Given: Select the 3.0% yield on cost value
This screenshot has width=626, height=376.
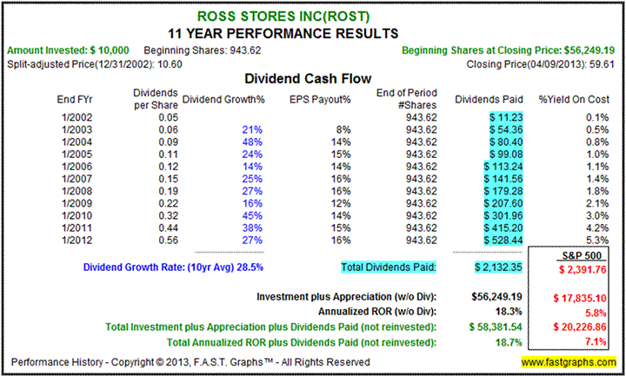Looking at the screenshot, I should (598, 215).
